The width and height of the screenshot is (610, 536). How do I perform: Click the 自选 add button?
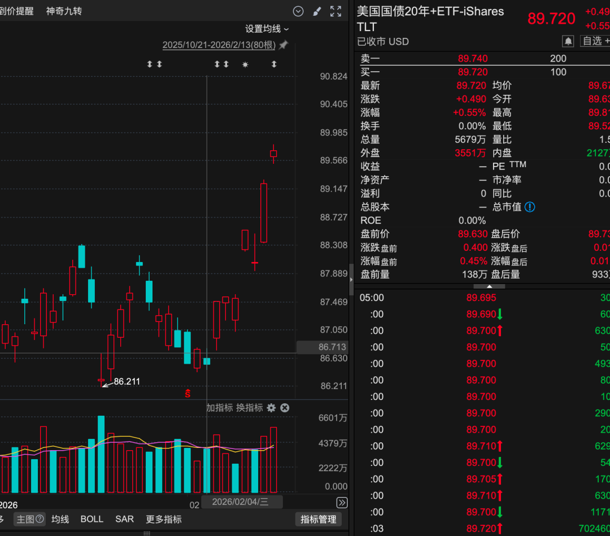[x=595, y=41]
